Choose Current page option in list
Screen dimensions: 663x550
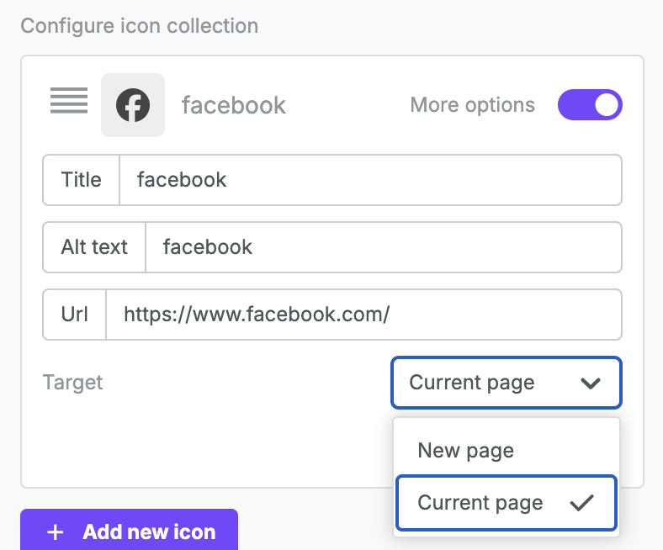tap(507, 503)
